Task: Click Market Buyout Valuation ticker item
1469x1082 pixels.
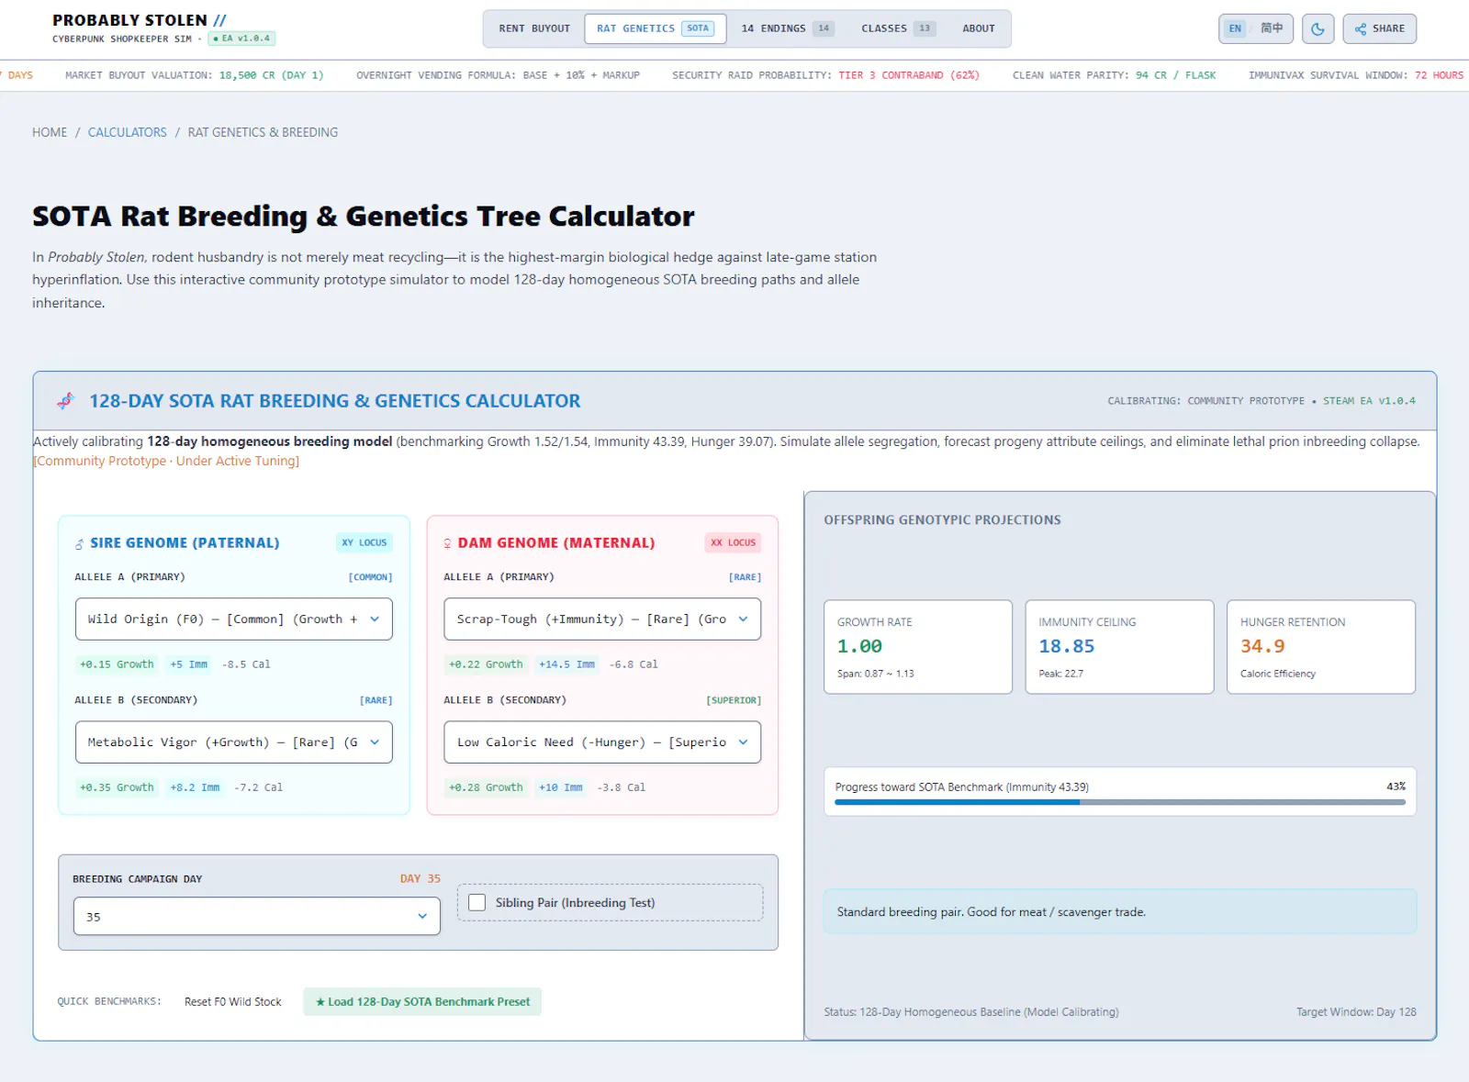Action: click(194, 75)
